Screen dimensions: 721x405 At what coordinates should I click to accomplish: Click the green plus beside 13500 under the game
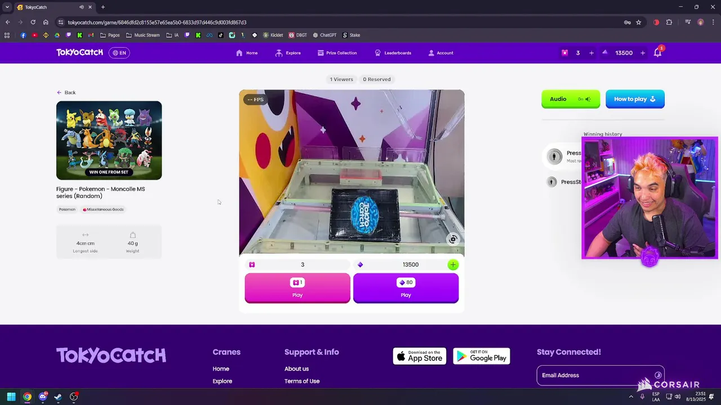click(453, 264)
